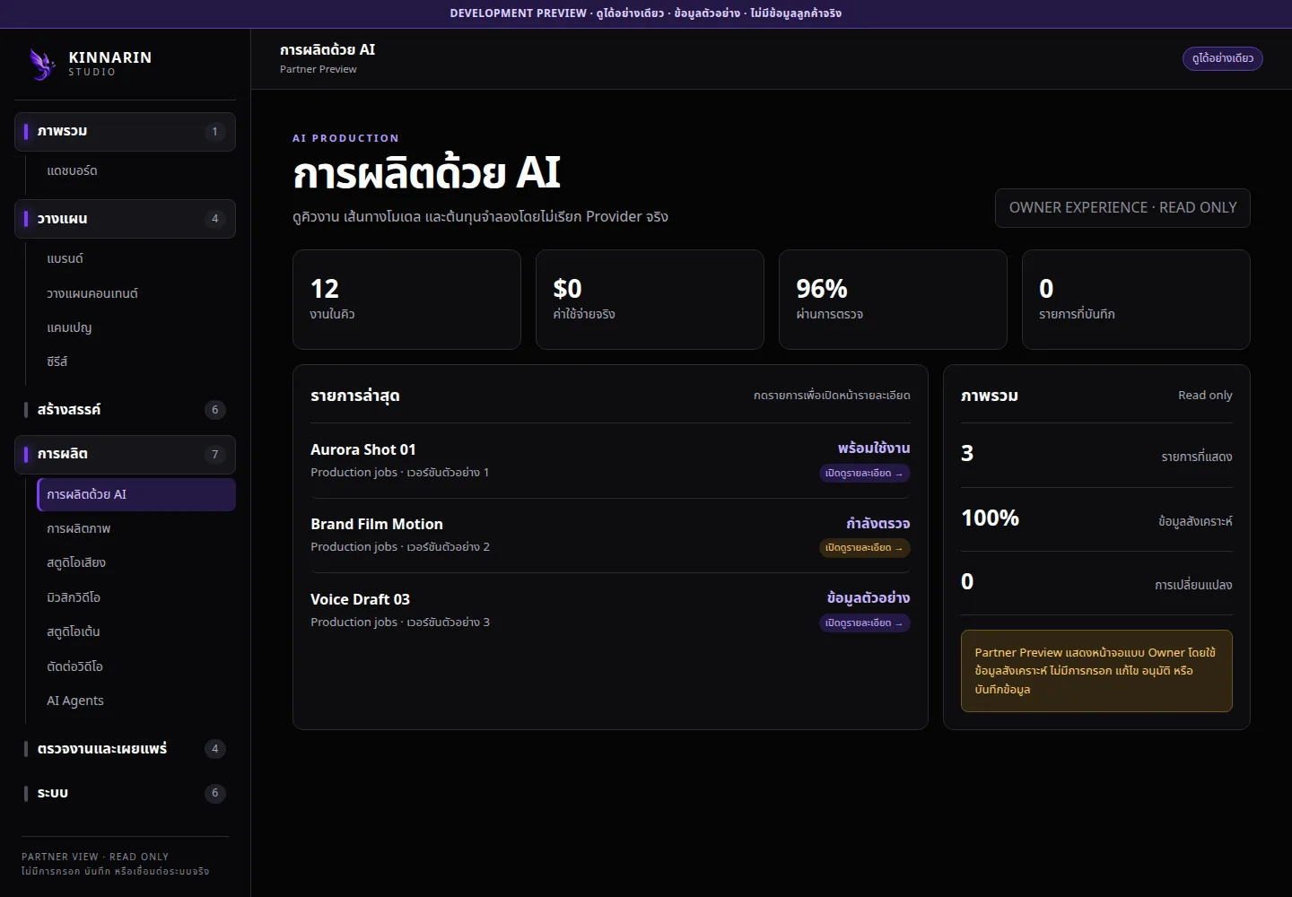Go to AI Agents

pyautogui.click(x=135, y=701)
